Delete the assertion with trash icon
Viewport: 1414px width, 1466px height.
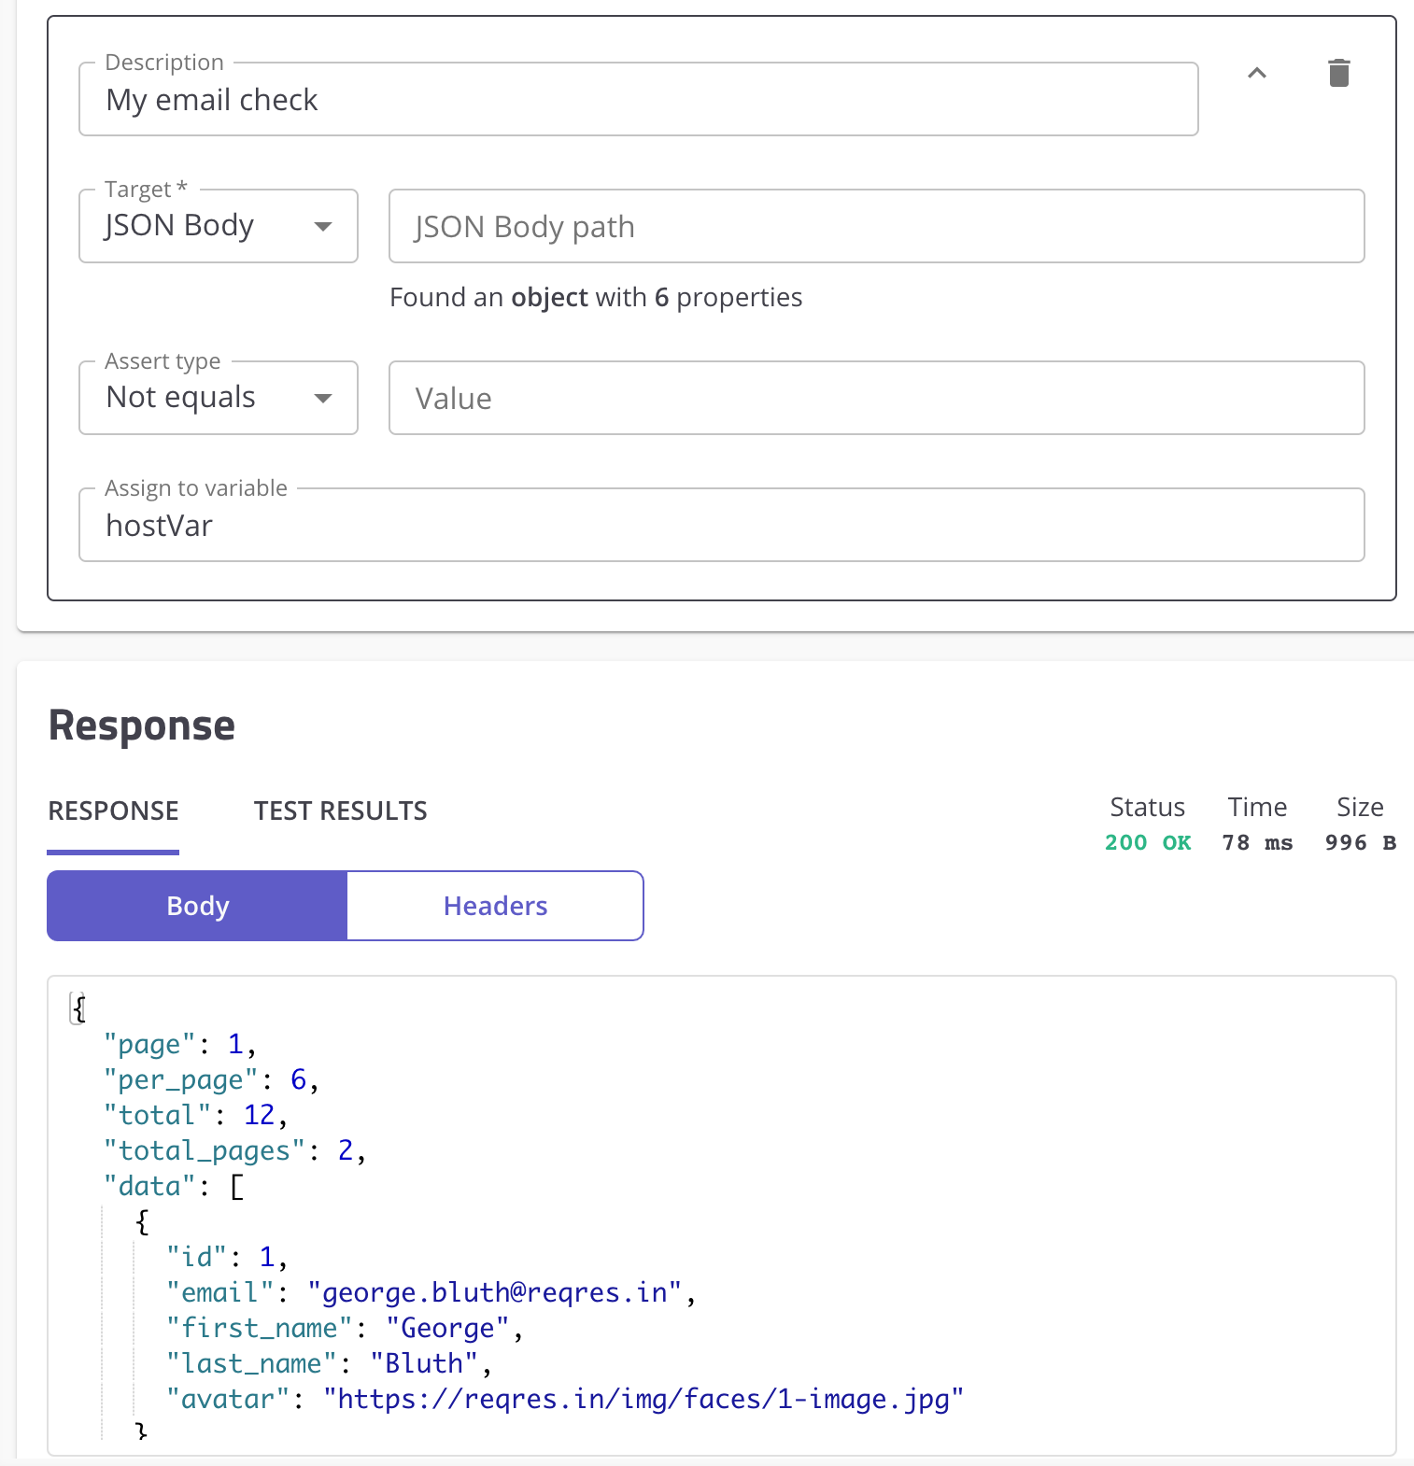coord(1338,73)
